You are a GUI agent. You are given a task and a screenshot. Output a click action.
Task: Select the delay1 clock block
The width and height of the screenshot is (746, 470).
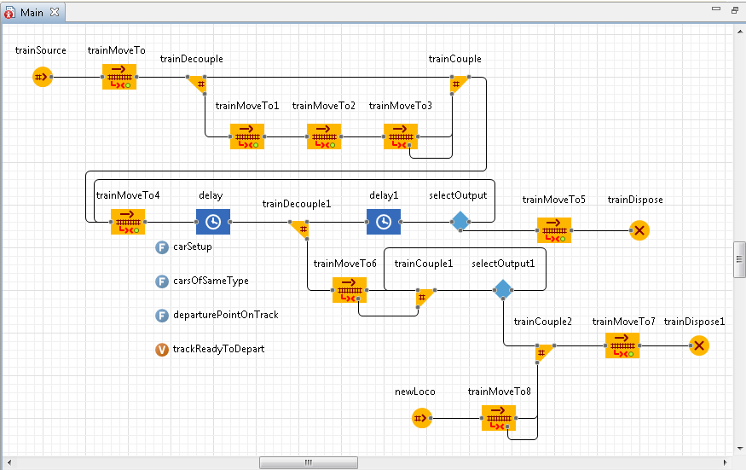coord(384,222)
